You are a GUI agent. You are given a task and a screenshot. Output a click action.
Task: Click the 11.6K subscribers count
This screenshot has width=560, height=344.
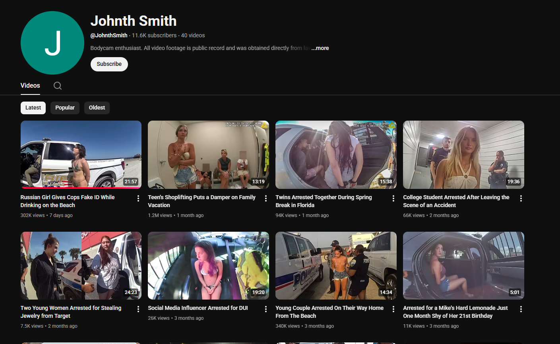[x=154, y=35]
